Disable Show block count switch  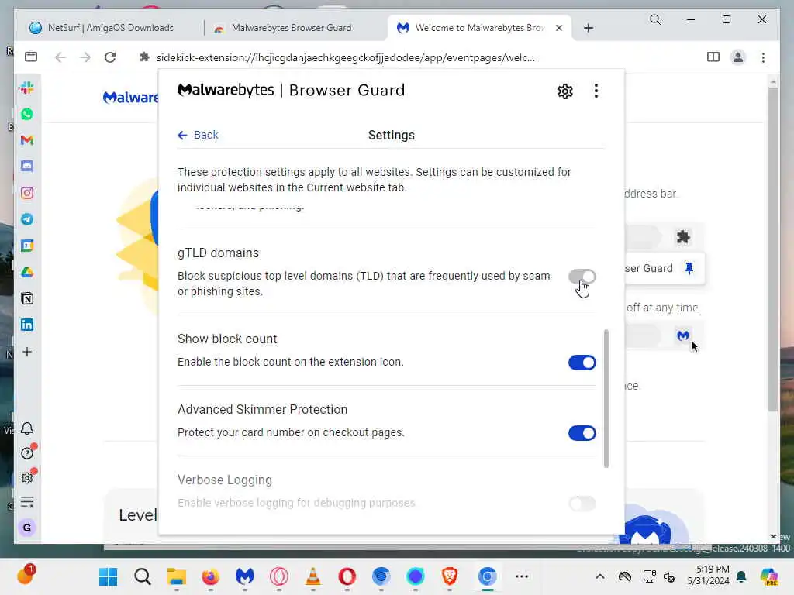tap(582, 363)
